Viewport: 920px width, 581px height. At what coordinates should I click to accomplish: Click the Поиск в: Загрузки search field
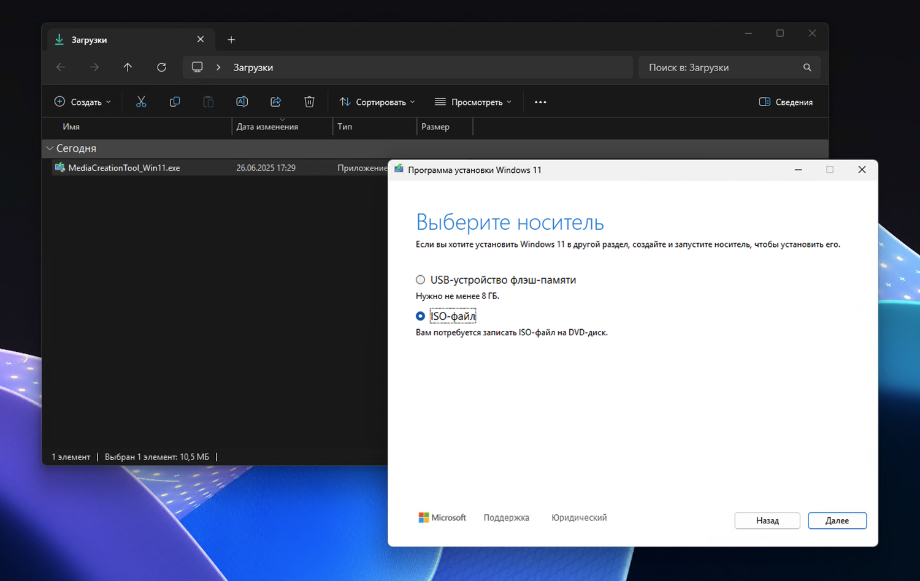tap(730, 67)
